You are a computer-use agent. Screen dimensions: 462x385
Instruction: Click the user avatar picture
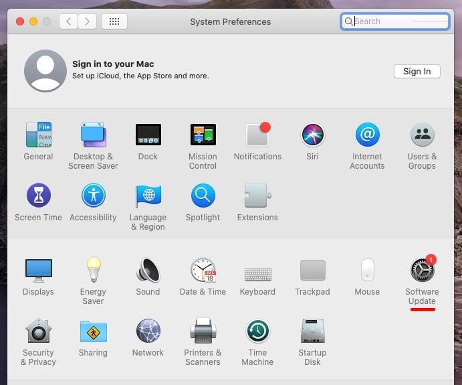click(x=45, y=71)
